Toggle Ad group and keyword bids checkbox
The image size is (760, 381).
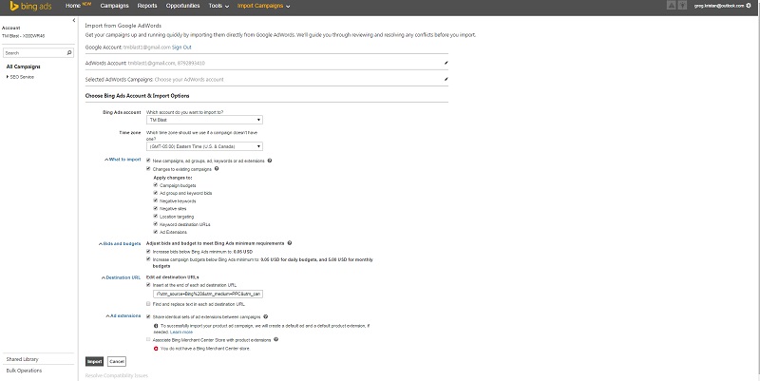pos(156,193)
